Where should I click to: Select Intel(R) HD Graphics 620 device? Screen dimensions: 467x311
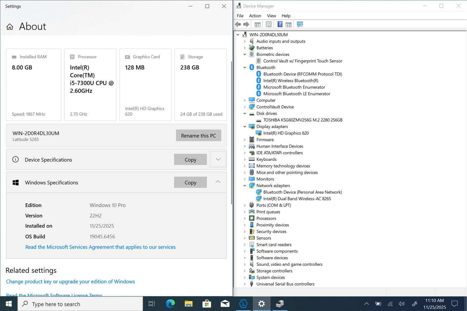(x=286, y=133)
